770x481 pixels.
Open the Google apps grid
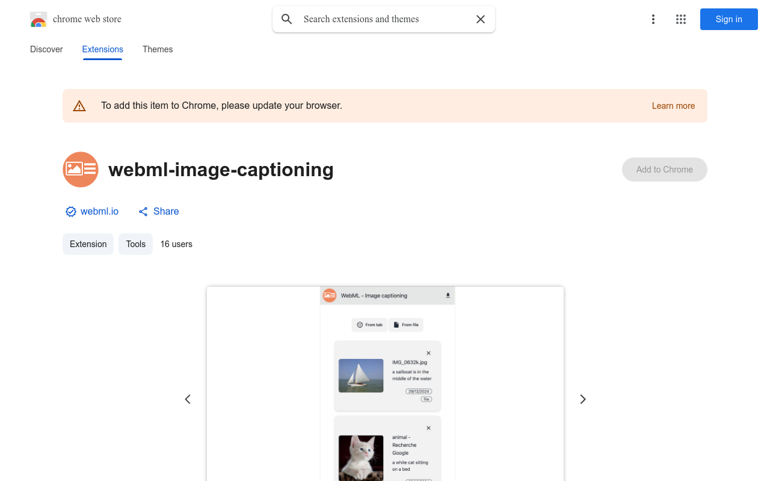point(681,19)
